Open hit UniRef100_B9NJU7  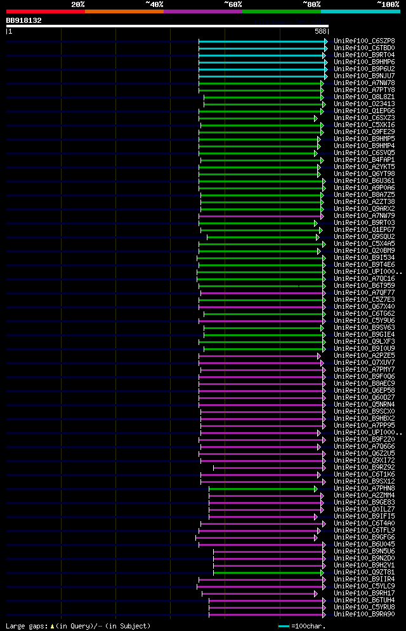(364, 76)
